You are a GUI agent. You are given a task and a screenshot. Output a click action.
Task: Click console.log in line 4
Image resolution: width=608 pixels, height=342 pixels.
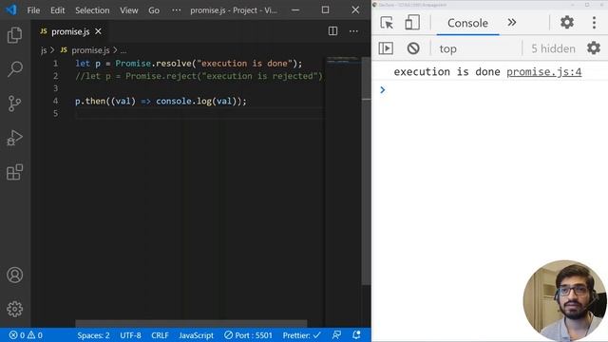point(183,102)
